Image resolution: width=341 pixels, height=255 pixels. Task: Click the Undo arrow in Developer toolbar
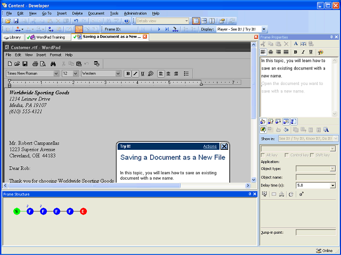[x=76, y=21]
